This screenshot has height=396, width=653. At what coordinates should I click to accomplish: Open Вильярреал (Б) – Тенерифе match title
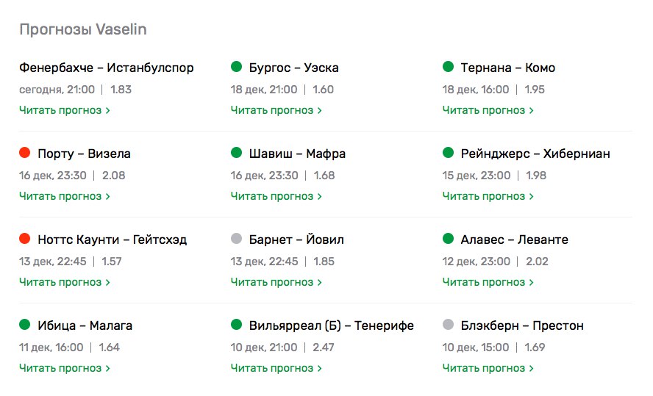[331, 325]
